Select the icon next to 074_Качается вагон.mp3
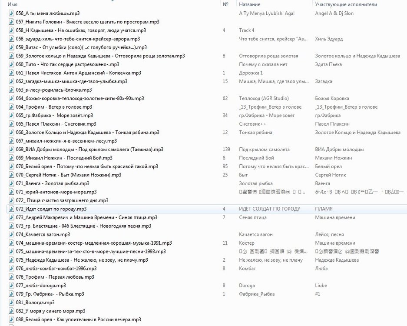 click(x=11, y=234)
